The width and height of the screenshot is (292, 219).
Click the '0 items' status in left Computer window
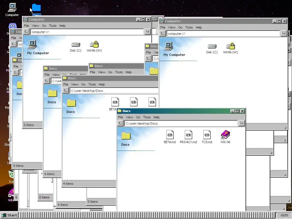tap(29, 125)
